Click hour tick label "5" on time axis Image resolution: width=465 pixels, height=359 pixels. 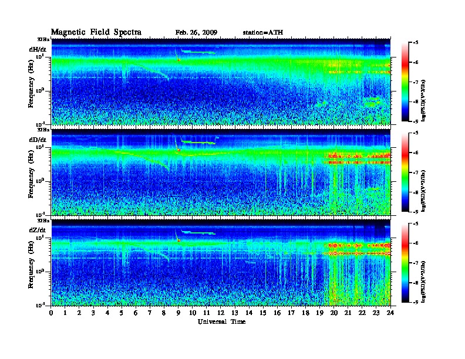click(x=122, y=313)
